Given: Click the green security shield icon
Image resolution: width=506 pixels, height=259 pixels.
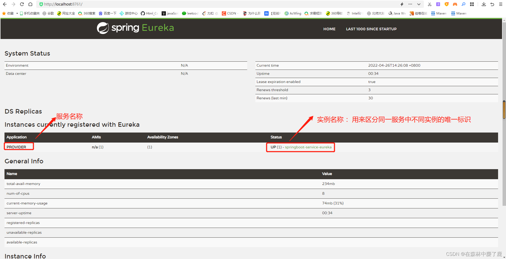Looking at the screenshot, I should (x=41, y=4).
